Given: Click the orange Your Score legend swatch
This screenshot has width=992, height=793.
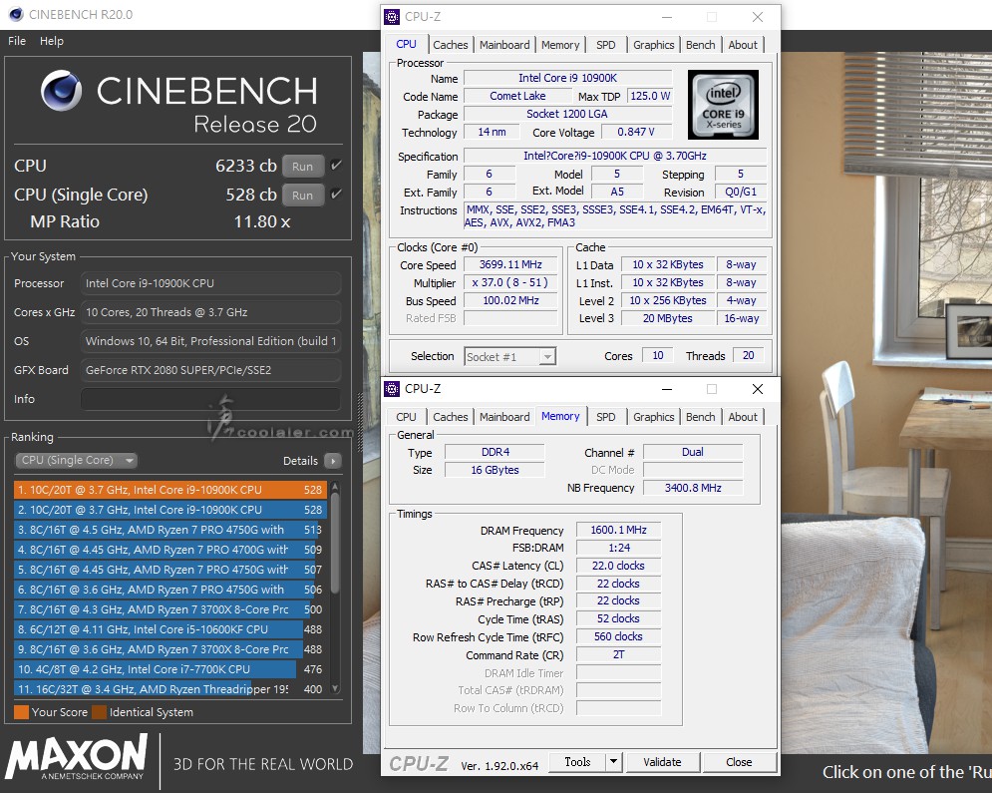Looking at the screenshot, I should [x=21, y=712].
